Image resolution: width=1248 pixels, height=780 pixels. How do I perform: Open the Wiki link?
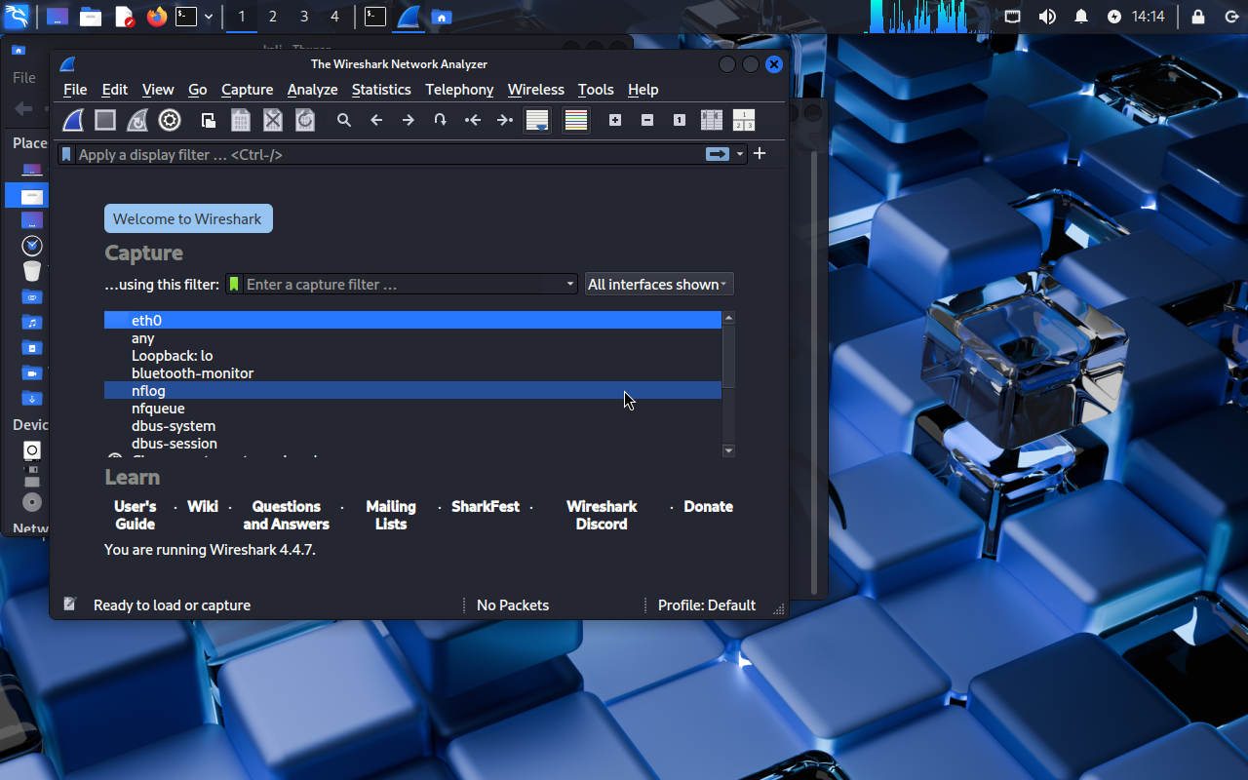[x=203, y=506]
